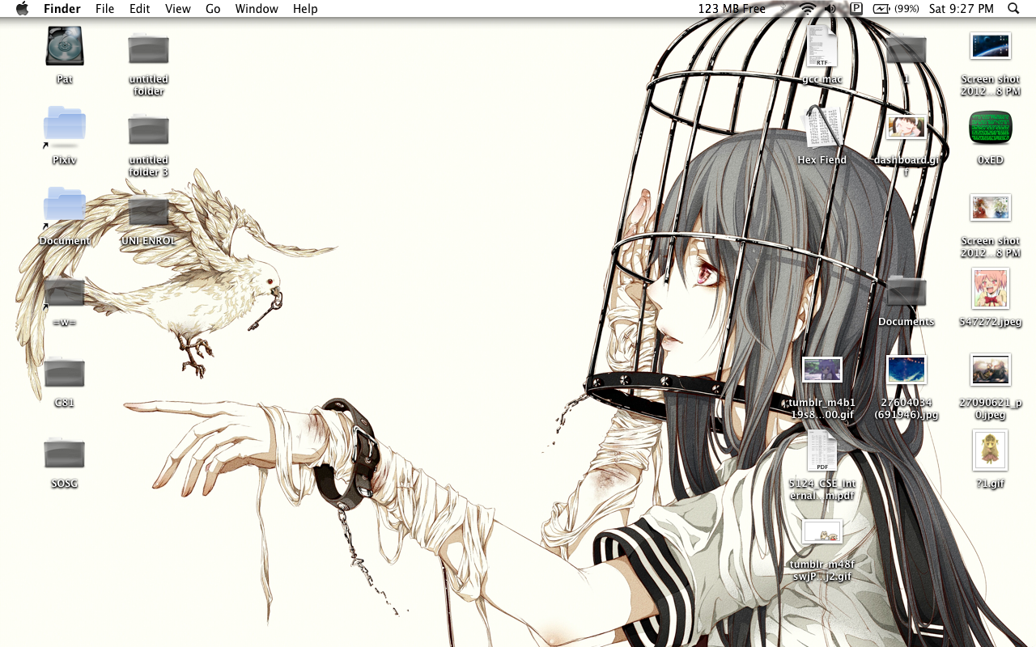Viewport: 1036px width, 647px height.
Task: Open the File menu
Action: [x=104, y=9]
